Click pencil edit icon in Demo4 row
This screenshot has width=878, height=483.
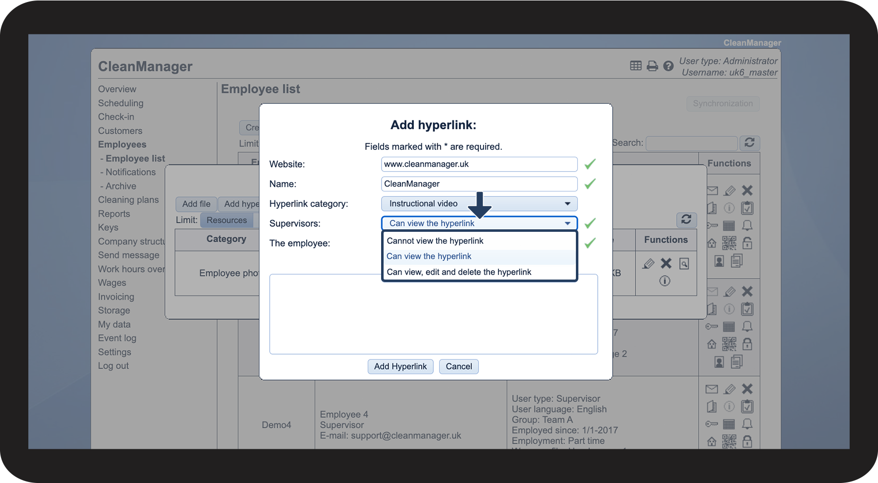(729, 389)
